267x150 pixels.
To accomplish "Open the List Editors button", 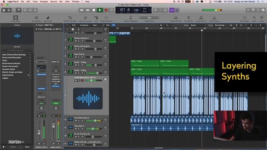I will 248,10.
